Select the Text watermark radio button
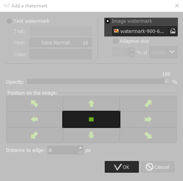This screenshot has width=183, height=181. [9, 21]
